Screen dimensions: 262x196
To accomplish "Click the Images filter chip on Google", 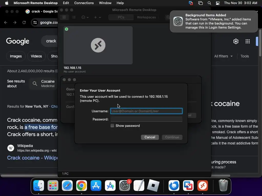I will 16,56.
